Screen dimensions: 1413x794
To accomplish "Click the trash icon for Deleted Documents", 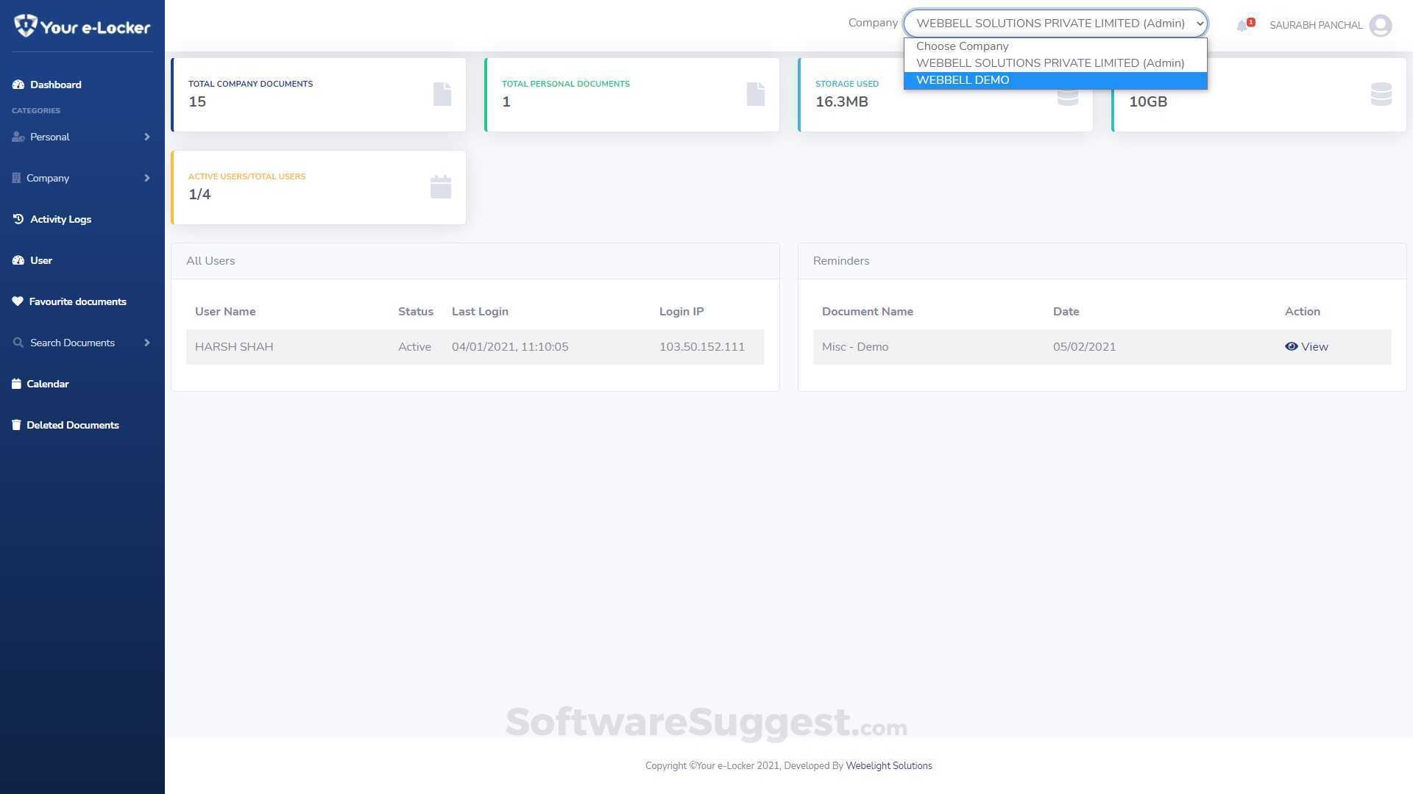I will 16,425.
